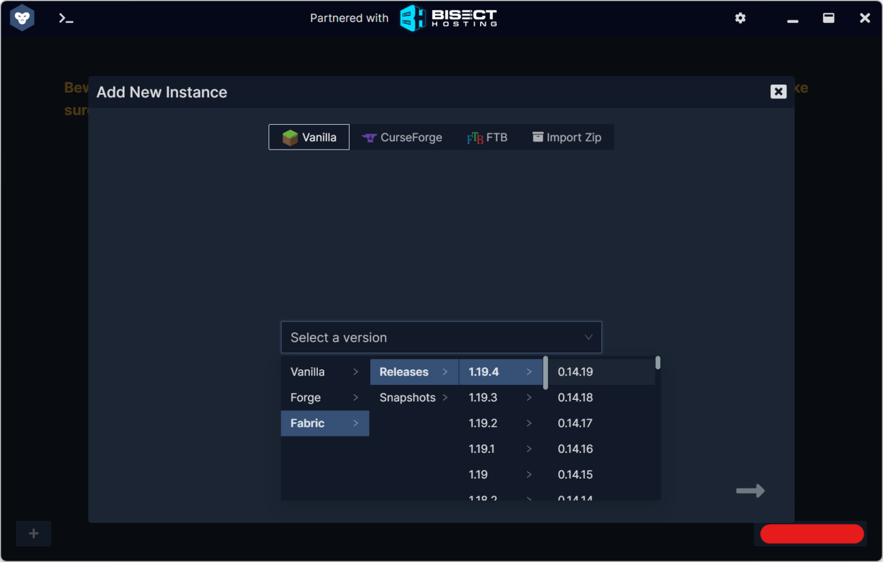Viewport: 883px width, 562px height.
Task: Select the Vanilla tab
Action: coord(309,137)
